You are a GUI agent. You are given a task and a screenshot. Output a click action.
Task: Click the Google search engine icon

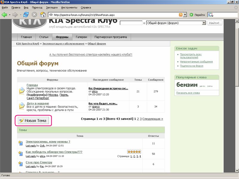[x=211, y=15]
